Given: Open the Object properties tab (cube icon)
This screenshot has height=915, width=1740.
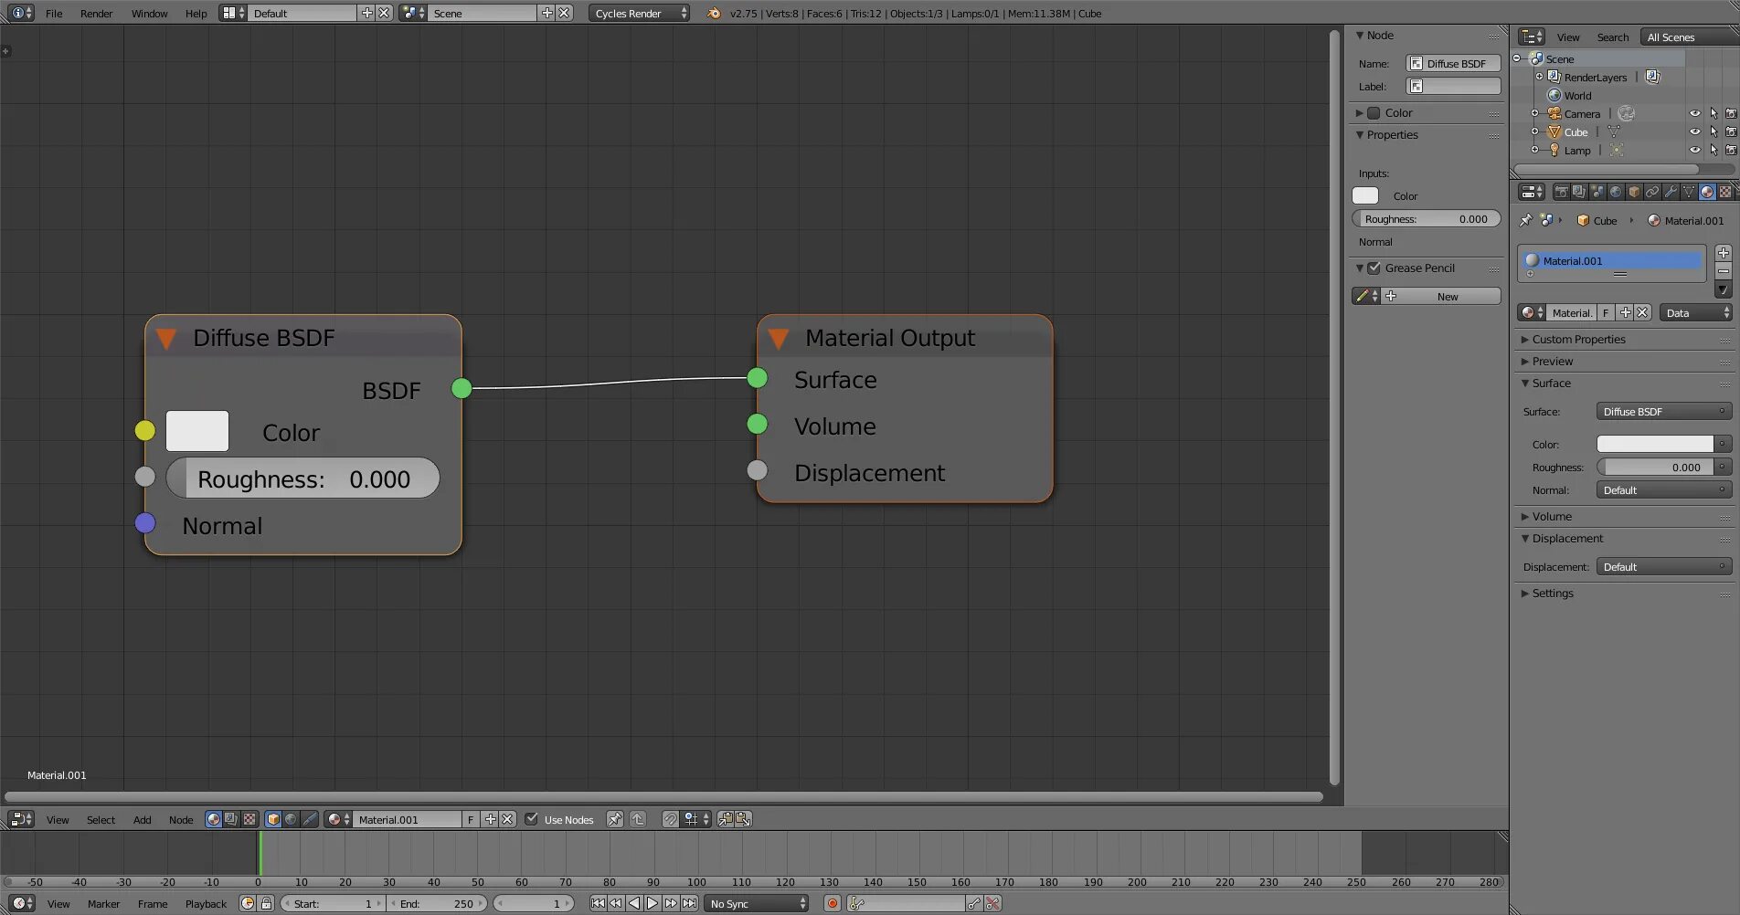Looking at the screenshot, I should pyautogui.click(x=1634, y=192).
